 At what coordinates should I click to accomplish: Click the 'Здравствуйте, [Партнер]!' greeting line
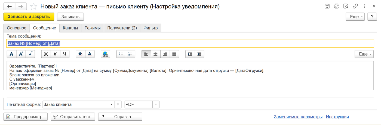(33, 66)
